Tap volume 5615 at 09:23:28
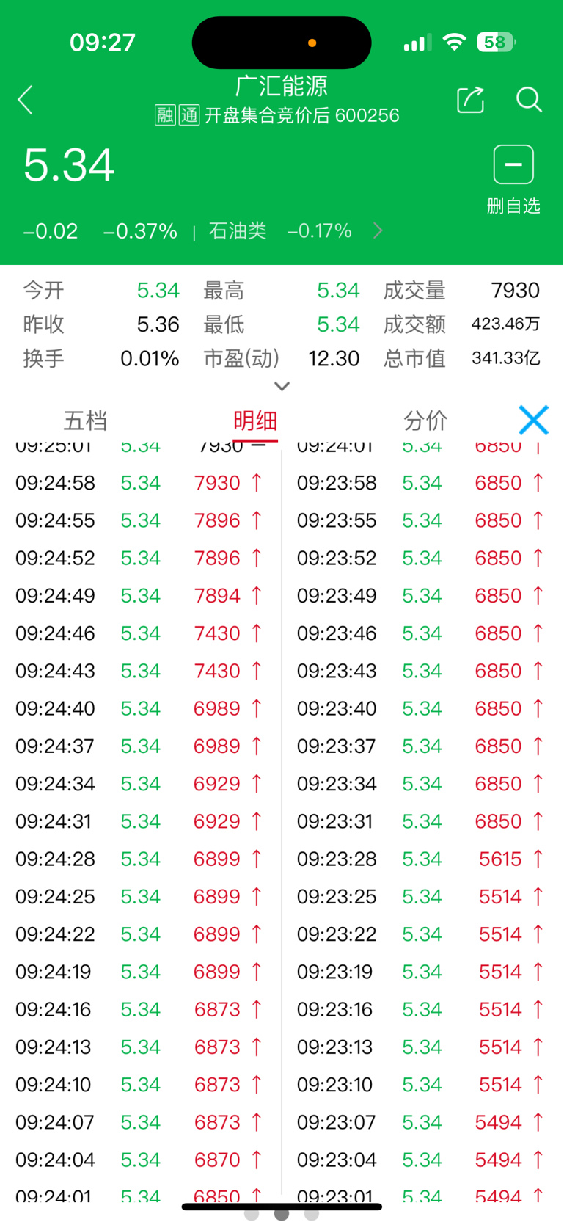 pos(500,859)
